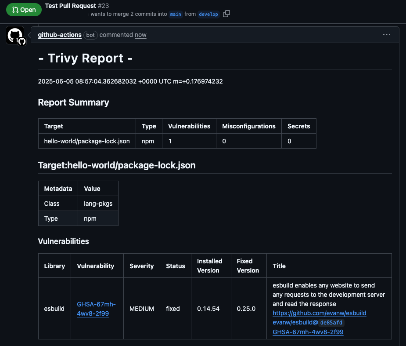Click the bot label badge
This screenshot has height=346, width=406.
coord(90,35)
